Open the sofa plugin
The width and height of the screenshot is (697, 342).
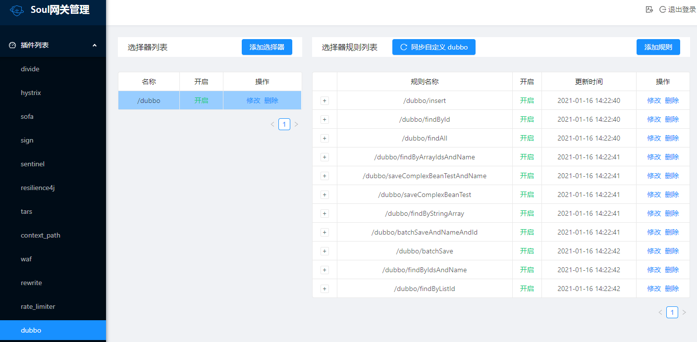(53, 116)
